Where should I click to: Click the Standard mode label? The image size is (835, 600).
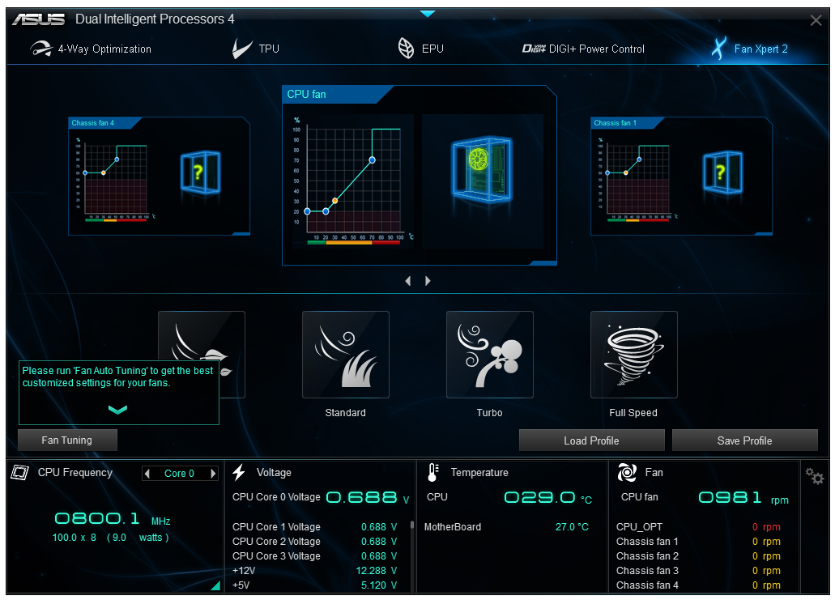pos(346,413)
